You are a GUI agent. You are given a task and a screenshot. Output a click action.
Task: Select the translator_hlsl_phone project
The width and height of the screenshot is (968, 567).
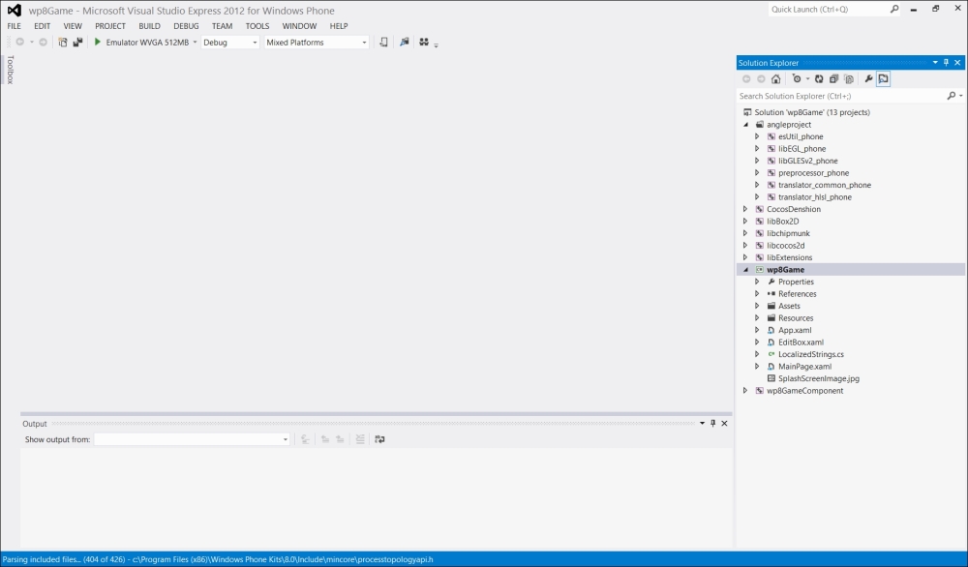tap(815, 196)
